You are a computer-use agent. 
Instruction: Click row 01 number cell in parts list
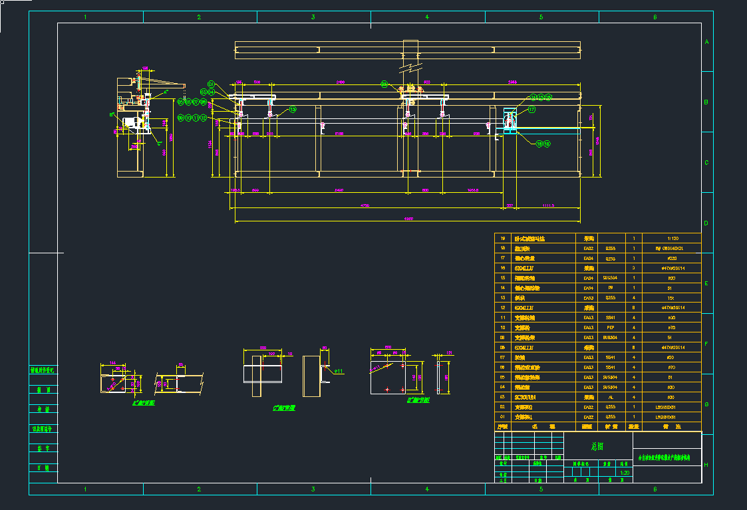pos(503,417)
